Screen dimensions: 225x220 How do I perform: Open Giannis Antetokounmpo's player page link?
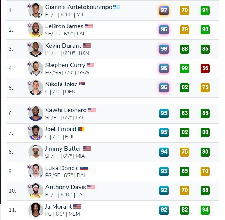coord(79,7)
